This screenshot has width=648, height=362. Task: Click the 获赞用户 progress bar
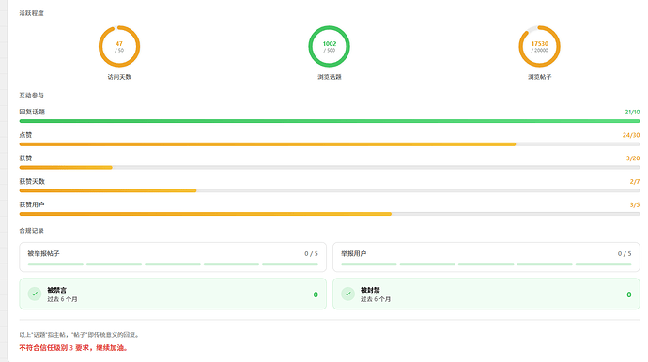coord(330,214)
